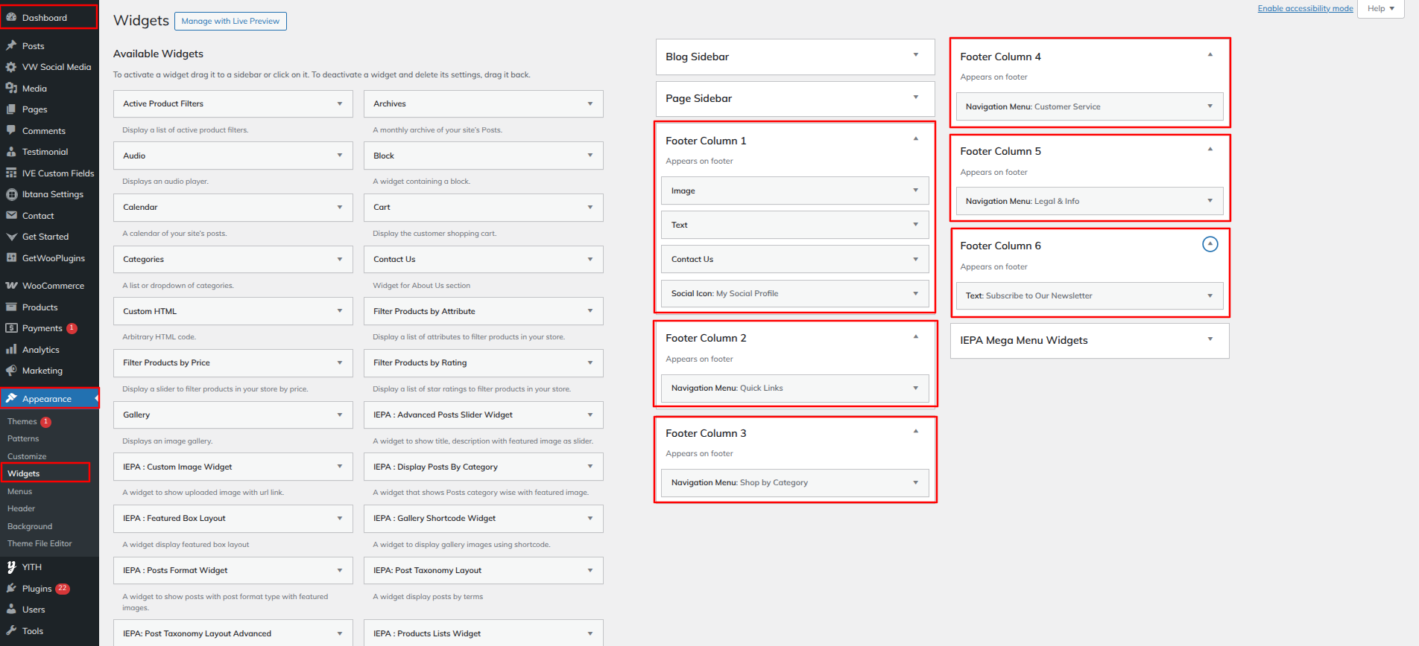The width and height of the screenshot is (1419, 646).
Task: Open the Themes submenu item
Action: point(22,421)
